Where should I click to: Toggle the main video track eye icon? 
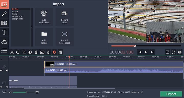coord(1,87)
